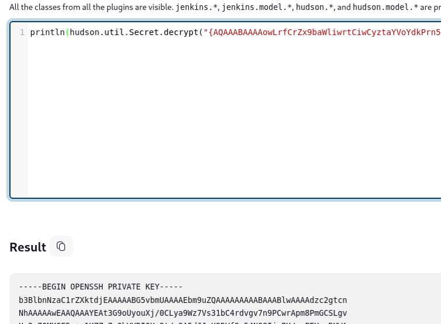Click the BEGIN OPENSSH PRIVATE KEY line
This screenshot has height=324, width=441.
(101, 287)
